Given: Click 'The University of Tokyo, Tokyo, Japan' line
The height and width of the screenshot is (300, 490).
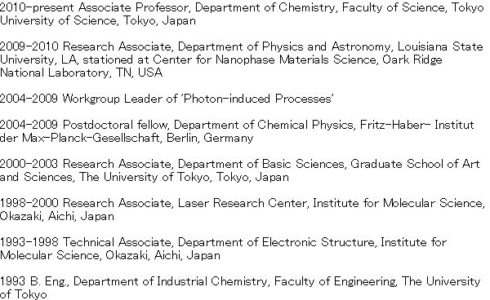Looking at the screenshot, I should 184,177.
